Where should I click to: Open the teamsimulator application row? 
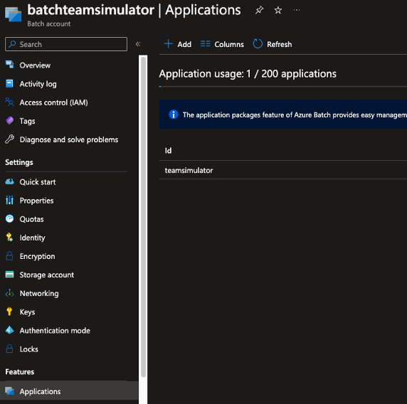(x=283, y=170)
